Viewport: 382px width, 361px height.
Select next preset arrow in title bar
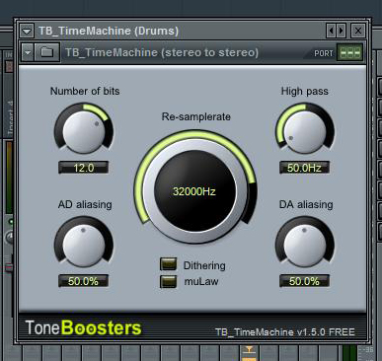tap(341, 31)
